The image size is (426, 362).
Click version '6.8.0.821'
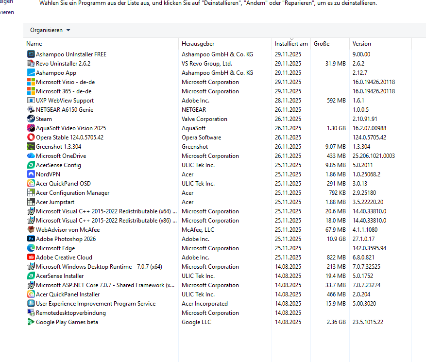tap(363, 258)
